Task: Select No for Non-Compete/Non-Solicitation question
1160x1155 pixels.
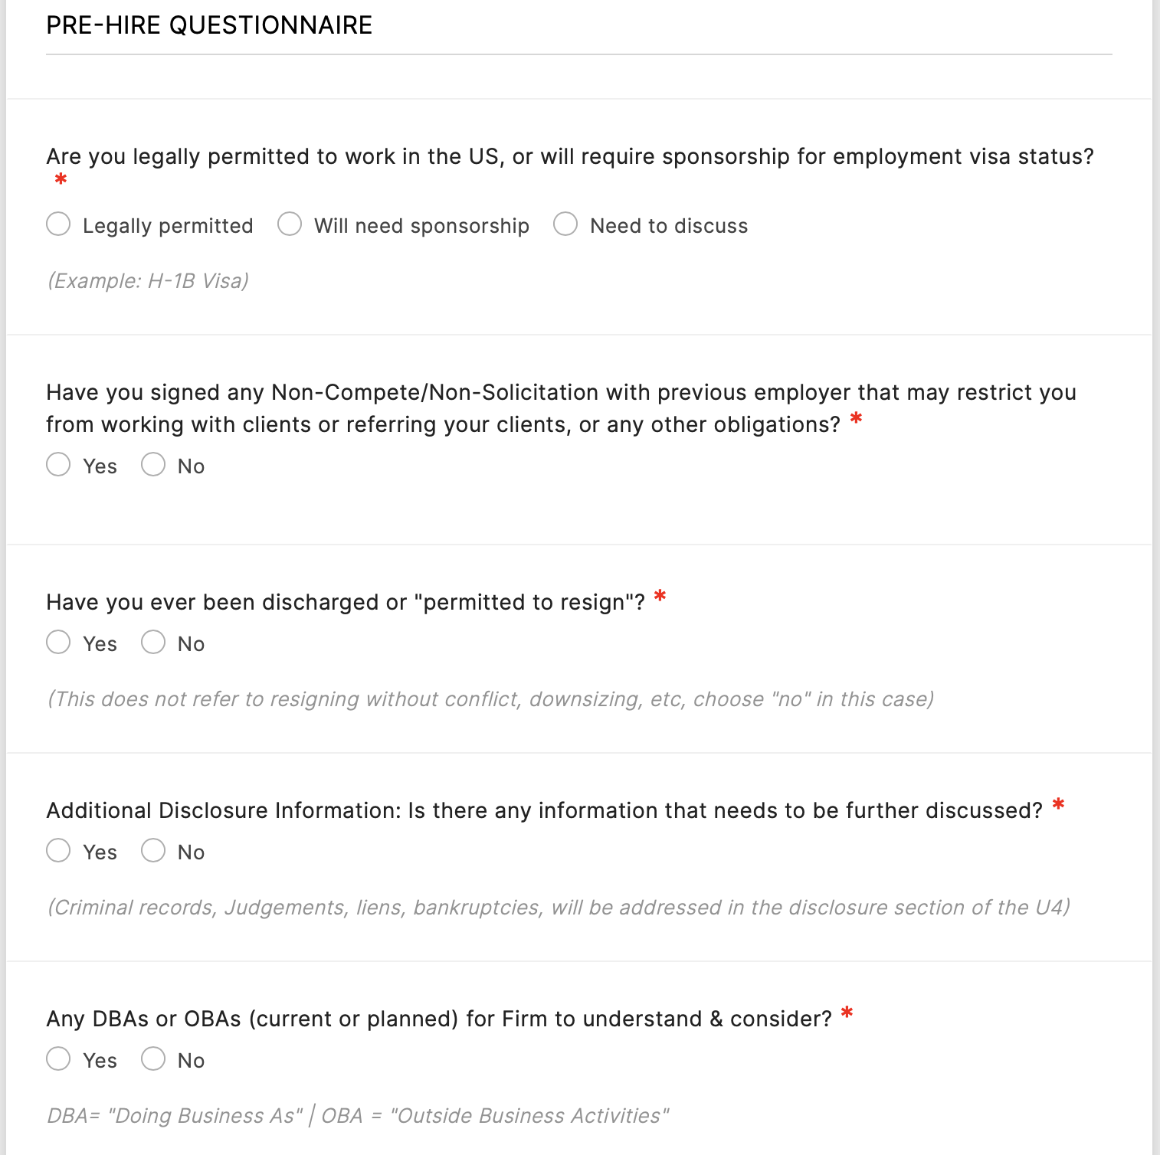Action: (x=153, y=465)
